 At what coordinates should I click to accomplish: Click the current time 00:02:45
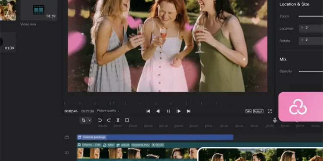71,111
